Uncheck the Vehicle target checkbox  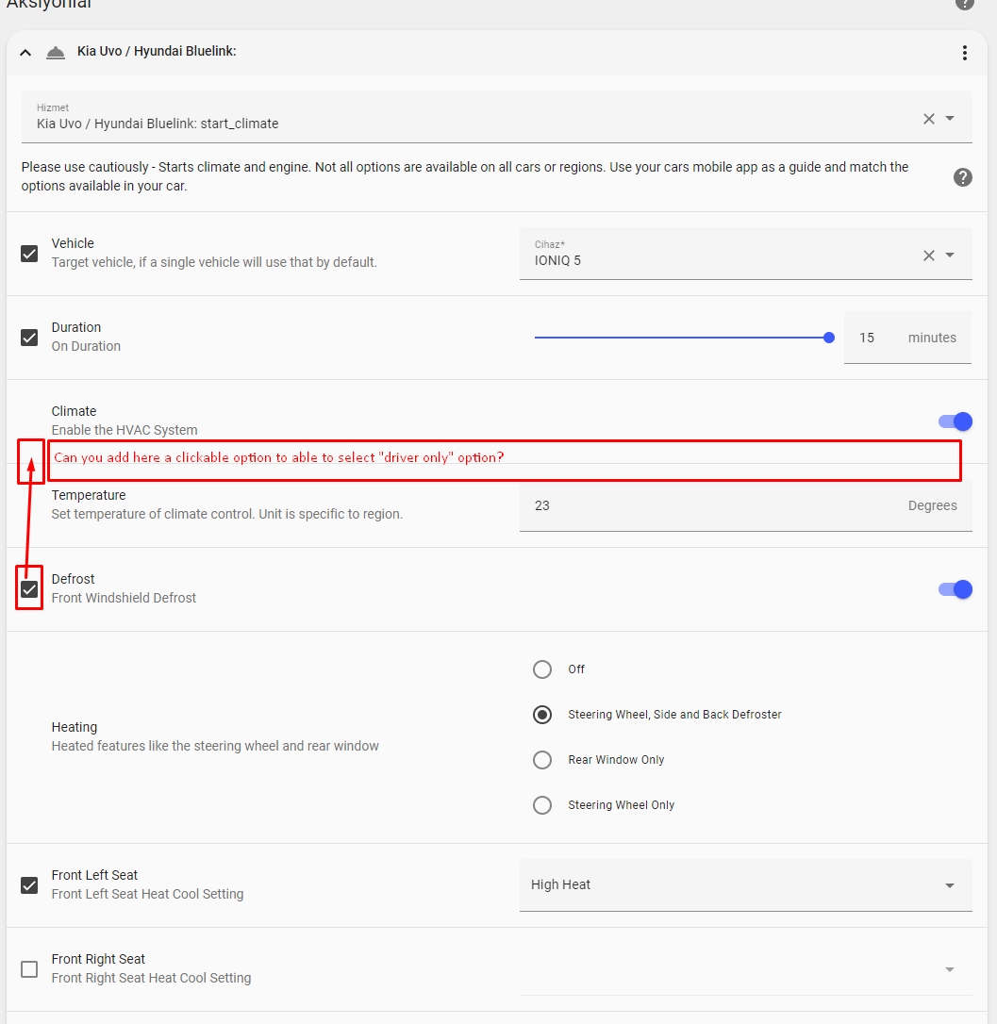(28, 253)
